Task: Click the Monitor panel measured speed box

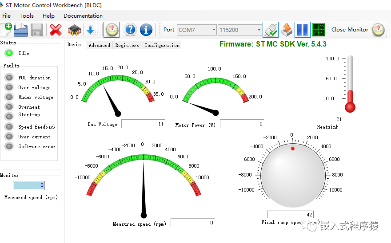Action: [x=29, y=185]
